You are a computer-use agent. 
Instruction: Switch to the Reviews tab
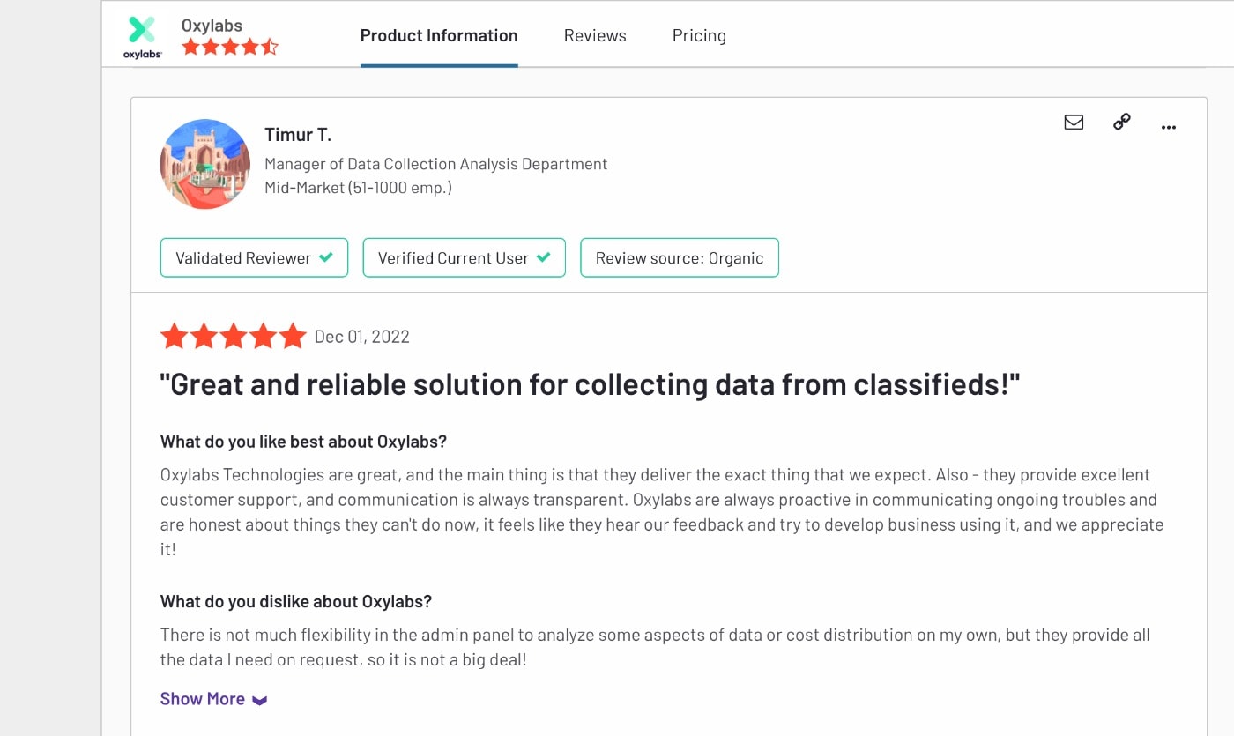point(595,35)
